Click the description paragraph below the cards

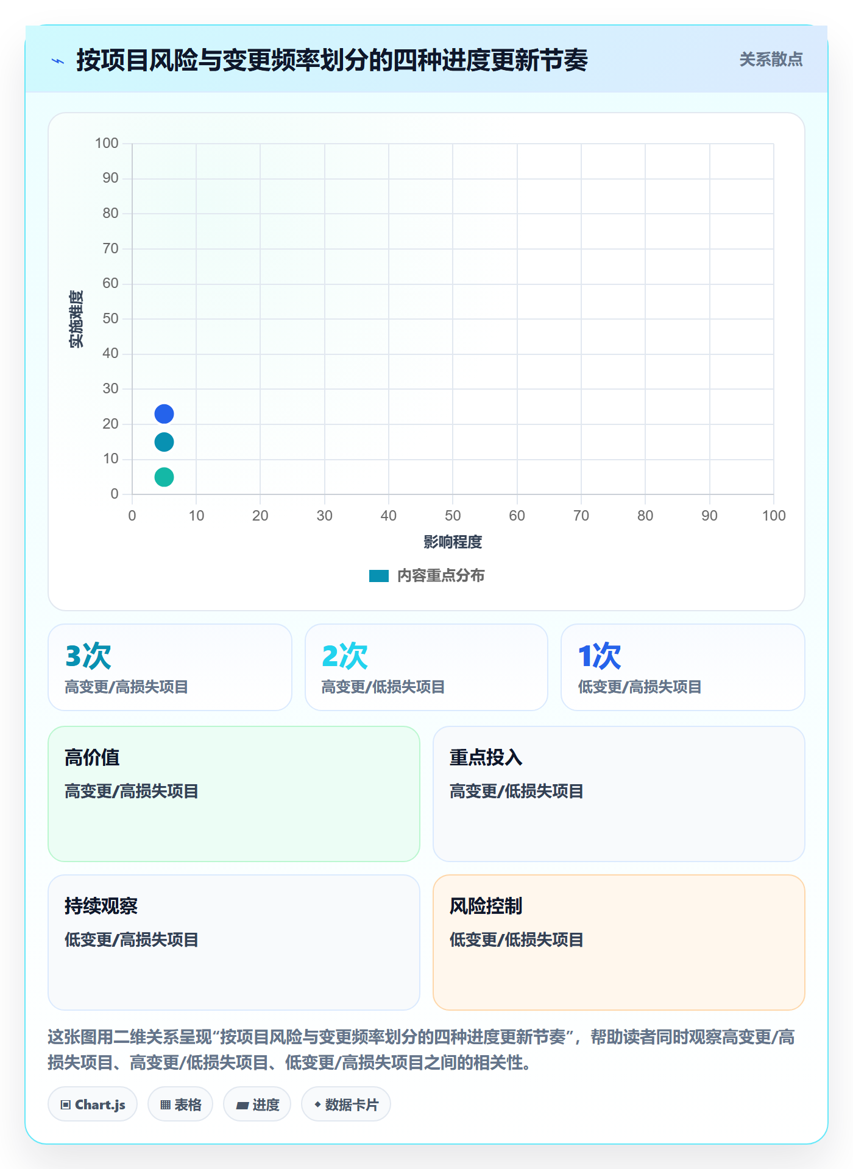pyautogui.click(x=421, y=1050)
